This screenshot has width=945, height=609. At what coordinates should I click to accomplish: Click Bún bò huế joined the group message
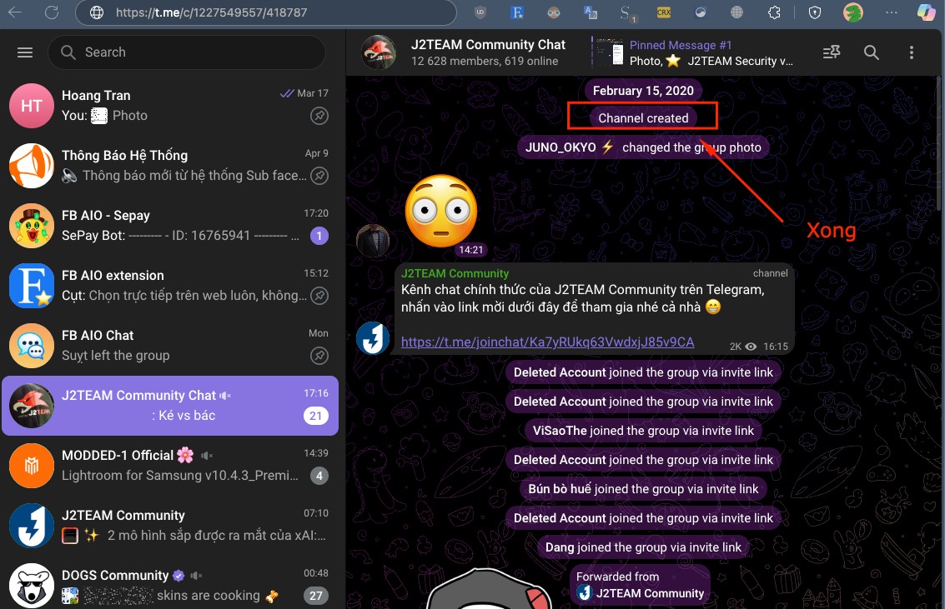(643, 489)
